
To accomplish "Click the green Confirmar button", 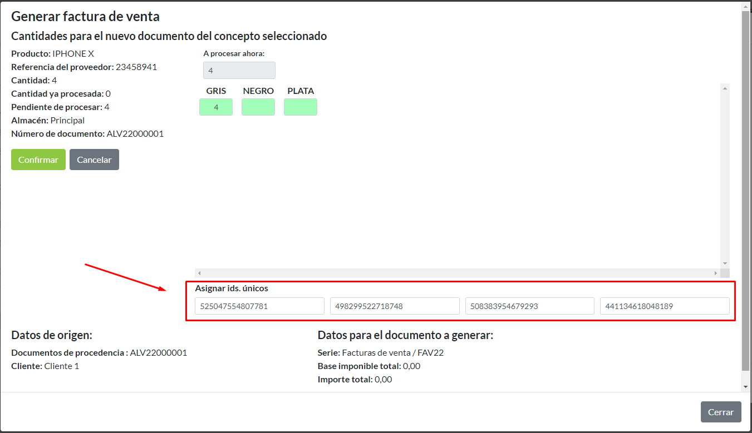I will [38, 160].
